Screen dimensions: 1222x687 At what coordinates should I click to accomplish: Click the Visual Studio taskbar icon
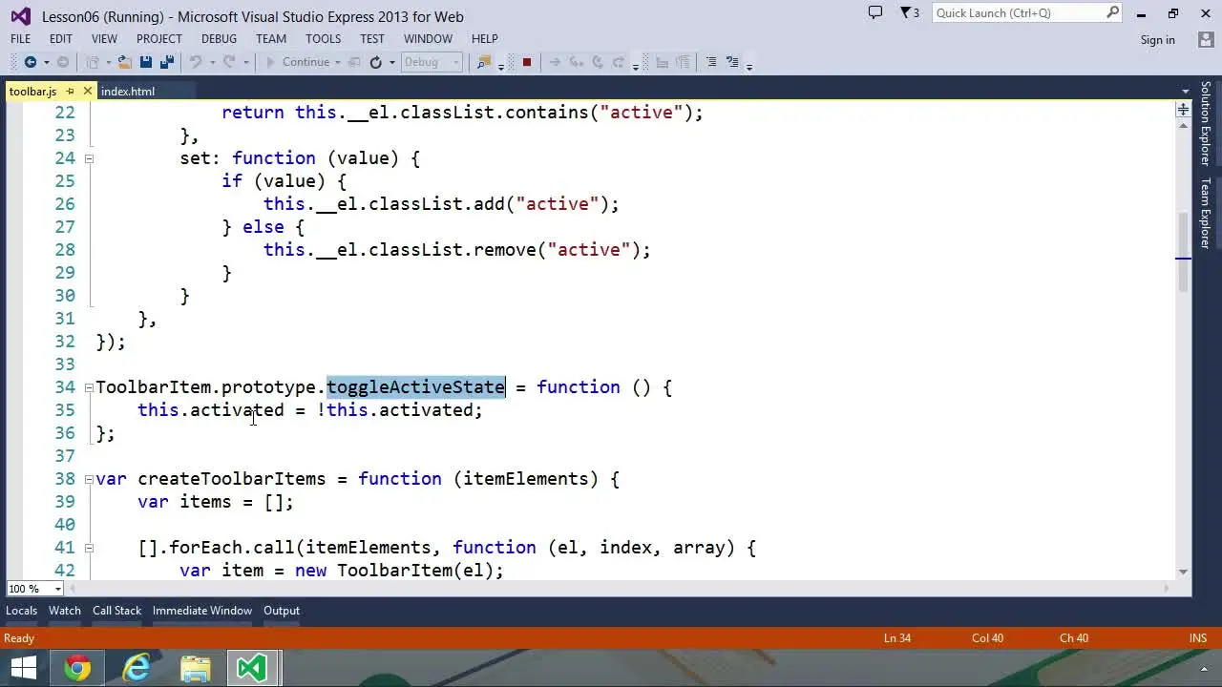(252, 668)
